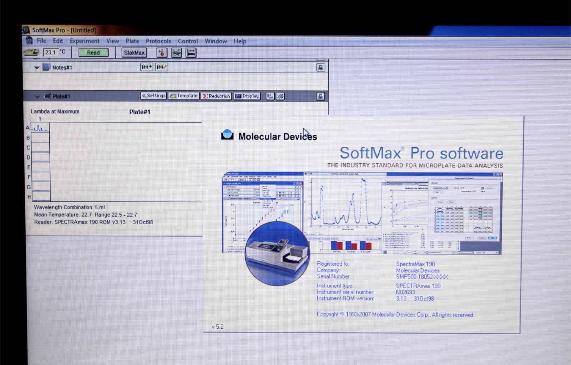Click the Plate#1 mask wells icon
The width and height of the screenshot is (571, 365).
pyautogui.click(x=281, y=96)
